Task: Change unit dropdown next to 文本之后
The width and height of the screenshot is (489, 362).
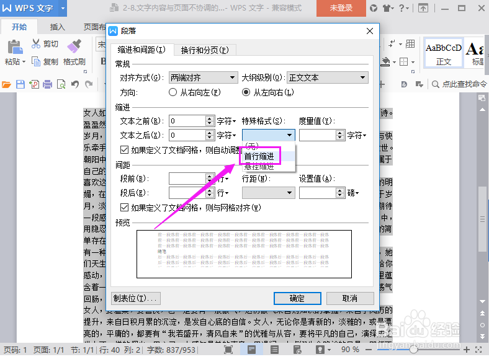Action: (227, 135)
